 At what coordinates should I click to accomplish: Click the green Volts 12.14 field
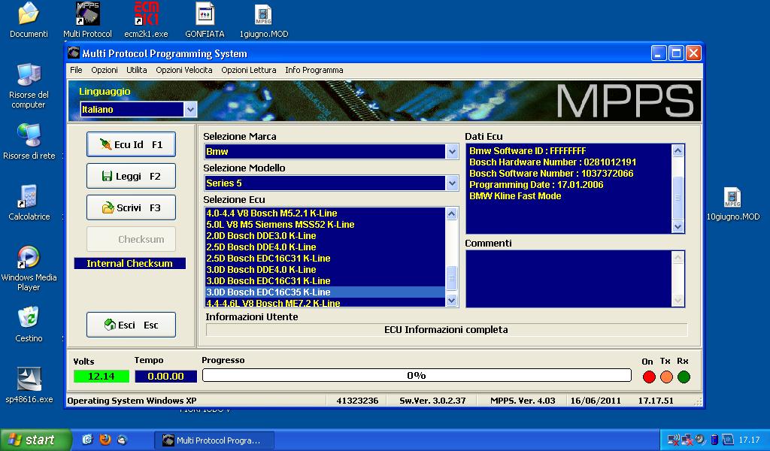click(x=102, y=377)
